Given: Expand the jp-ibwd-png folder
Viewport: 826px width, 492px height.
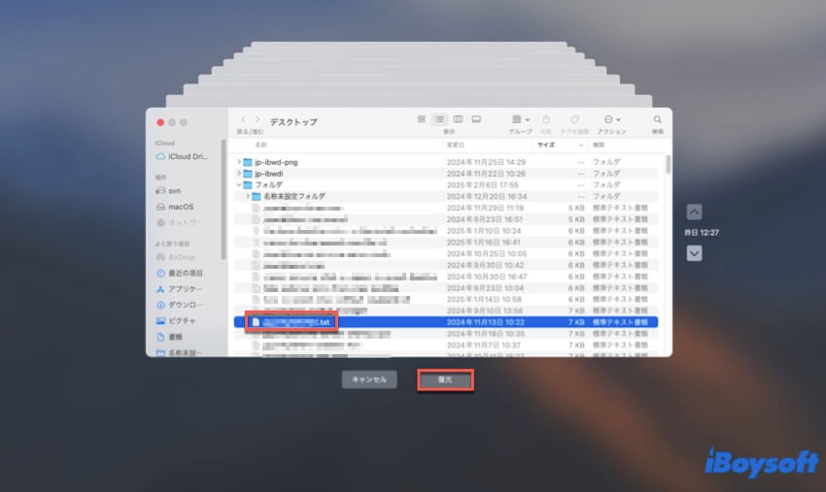Looking at the screenshot, I should coord(239,161).
